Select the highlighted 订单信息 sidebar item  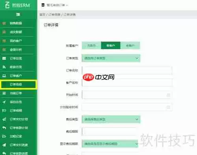[19, 84]
